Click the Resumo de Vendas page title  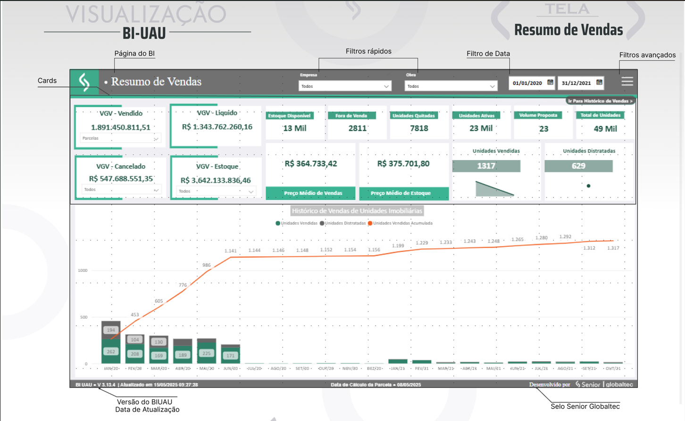[x=156, y=82]
